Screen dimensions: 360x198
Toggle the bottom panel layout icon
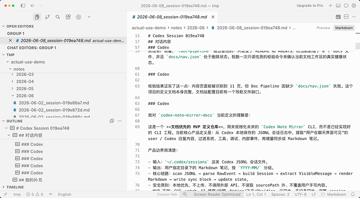click(x=338, y=6)
